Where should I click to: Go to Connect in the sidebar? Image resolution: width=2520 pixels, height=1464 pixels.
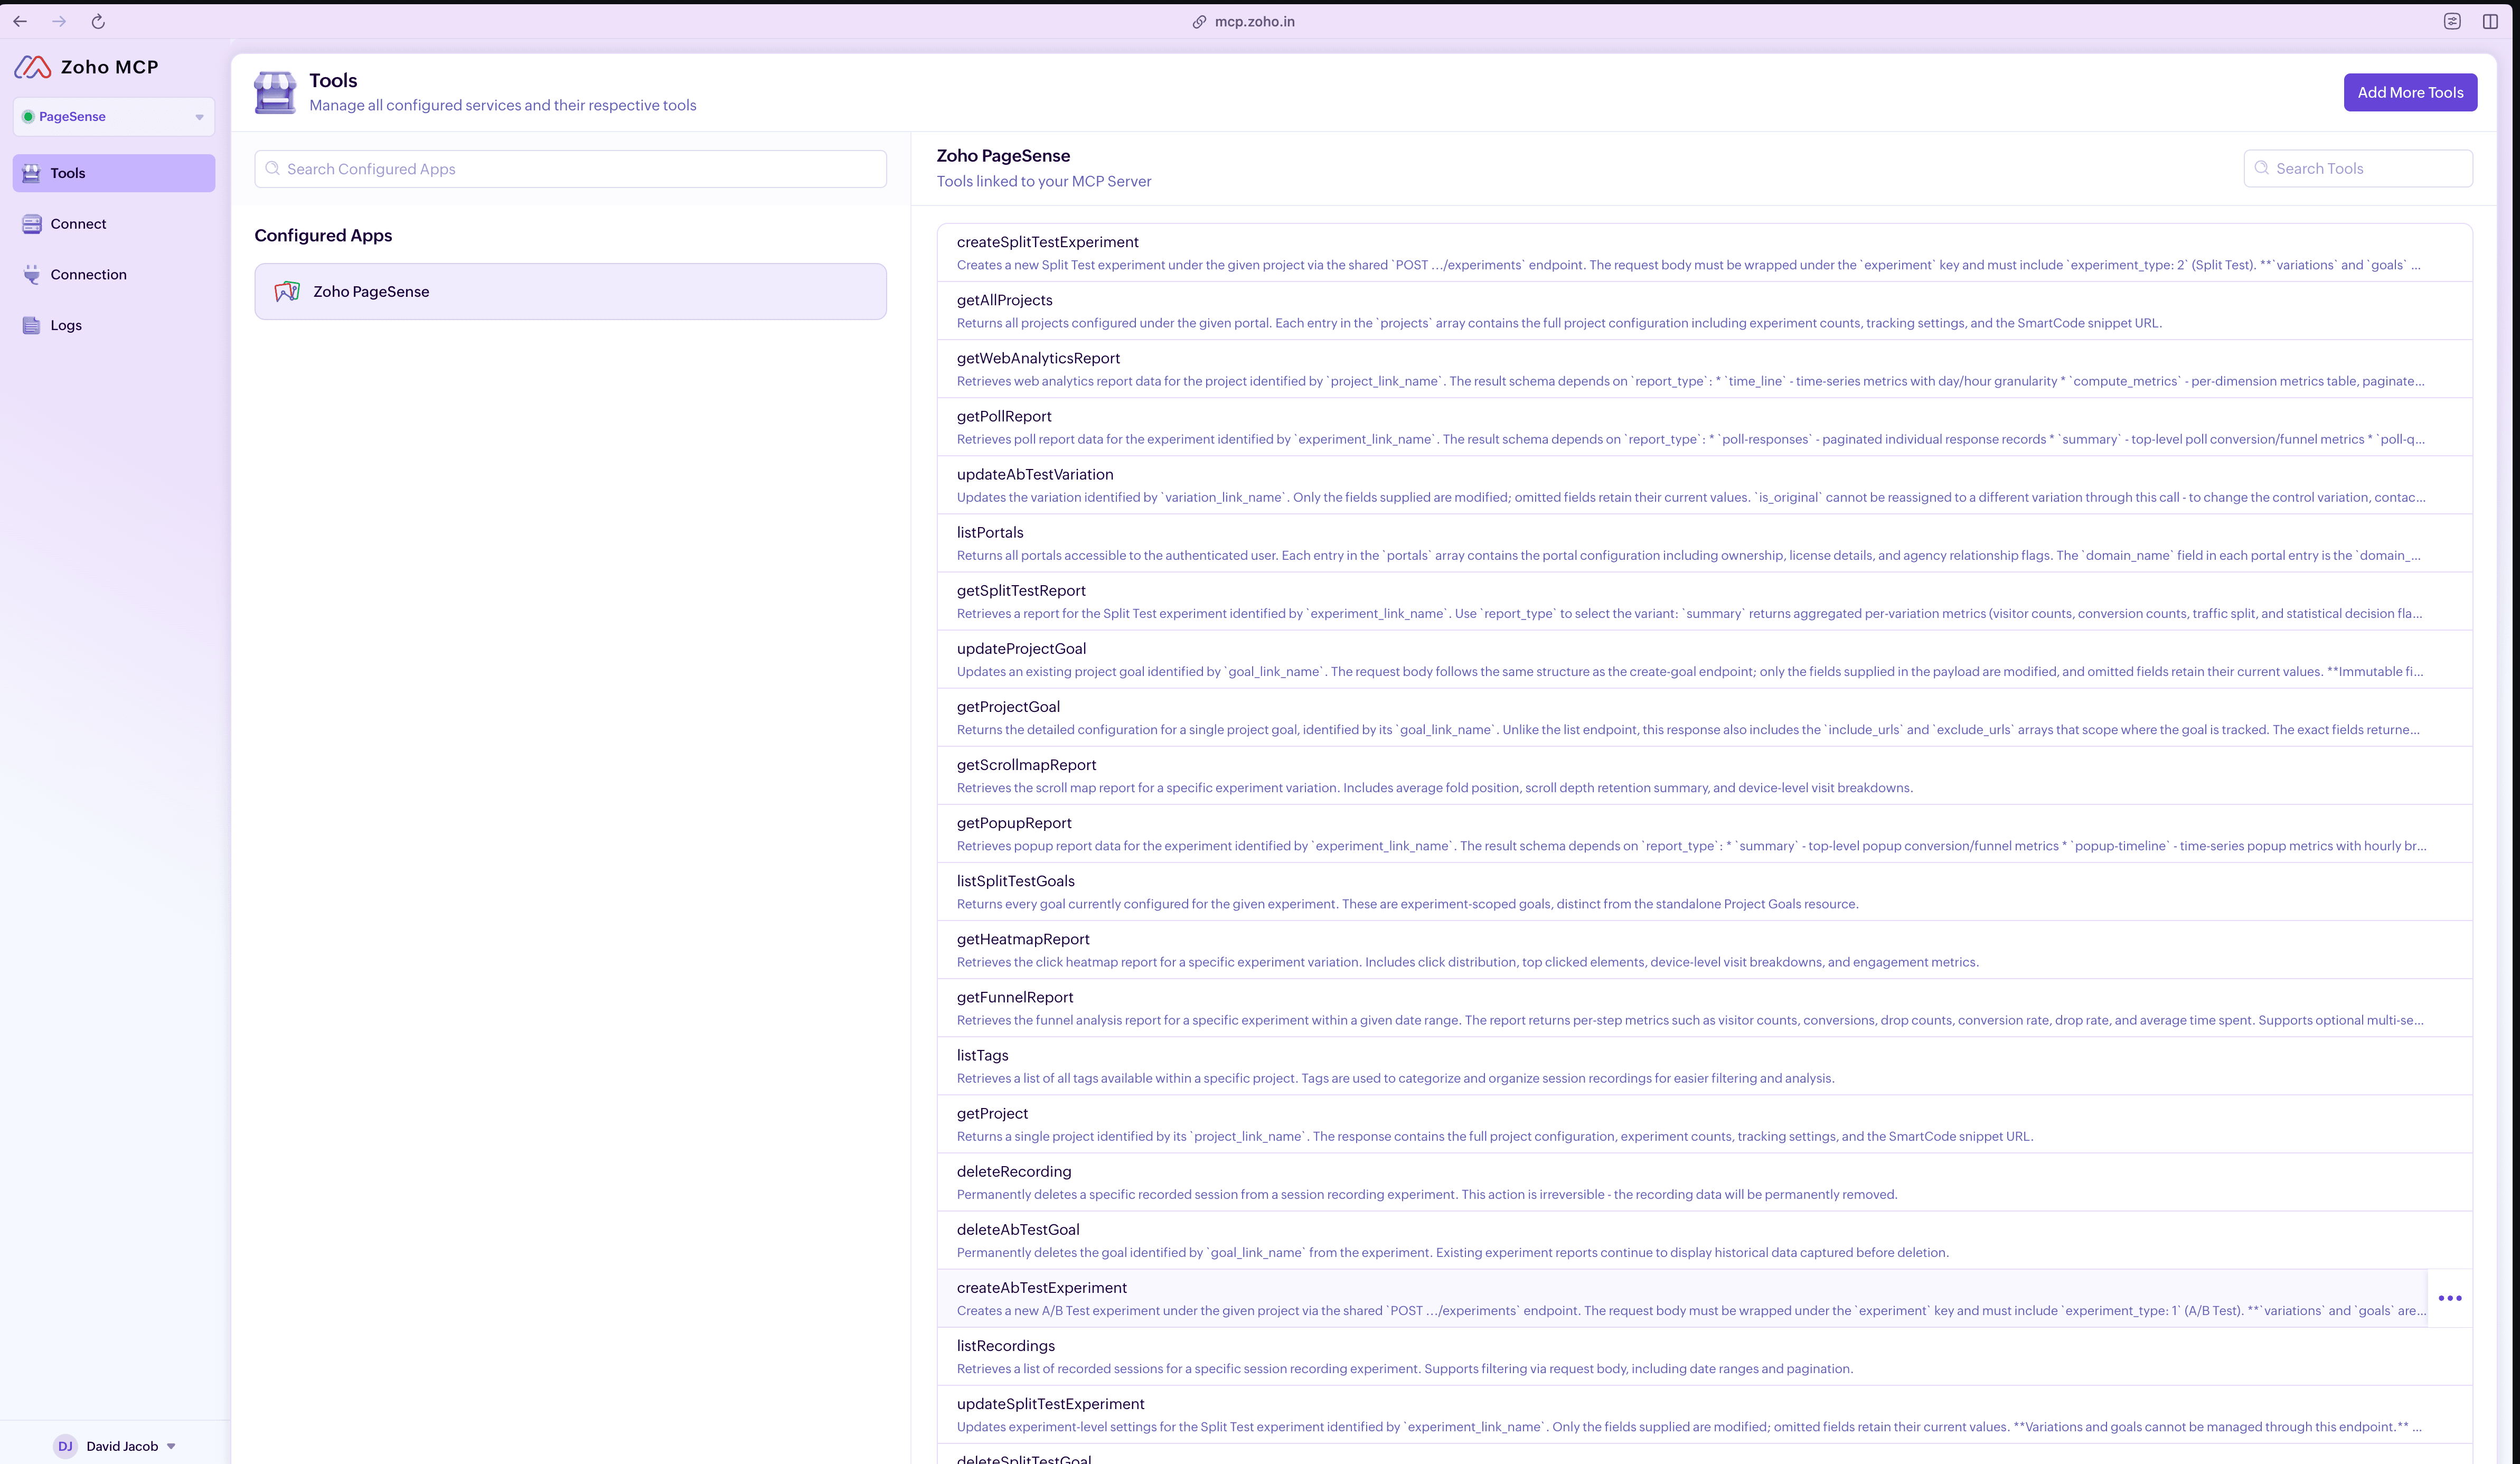(114, 224)
